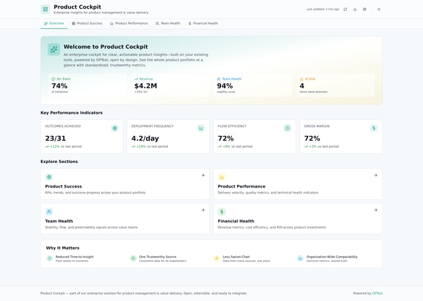Click the Outcomes Achieved target icon
Screen dimensions: 423x301
coord(115,128)
